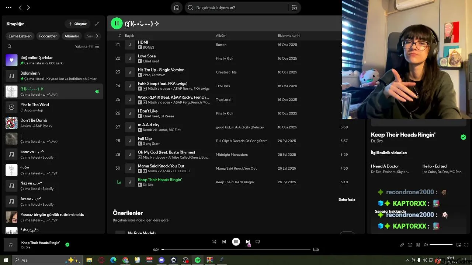The image size is (472, 265).
Task: Show more library filter chips with arrow
Action: [97, 36]
